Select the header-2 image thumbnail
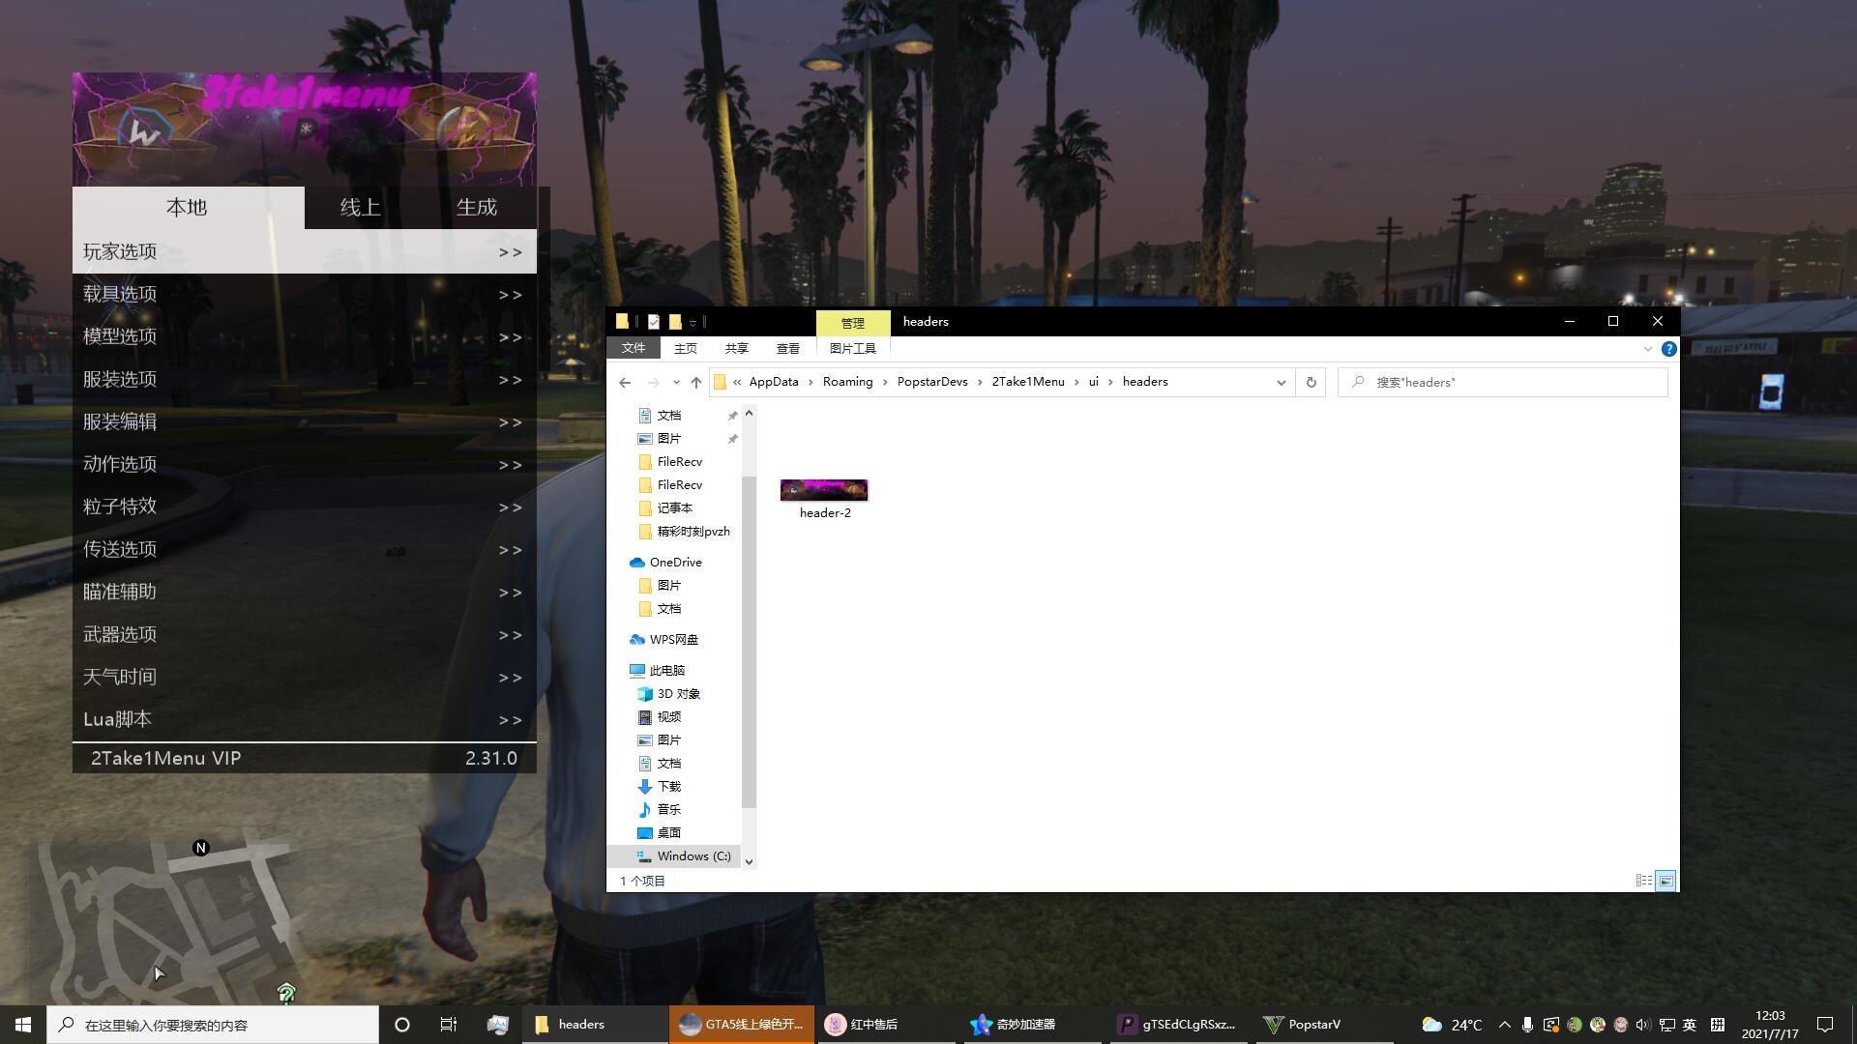 click(x=824, y=490)
